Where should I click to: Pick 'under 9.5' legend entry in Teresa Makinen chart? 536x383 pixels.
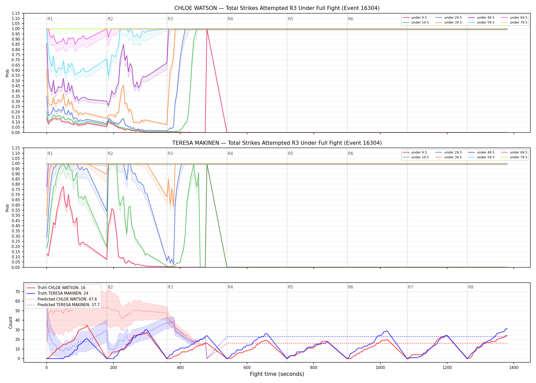(x=415, y=152)
